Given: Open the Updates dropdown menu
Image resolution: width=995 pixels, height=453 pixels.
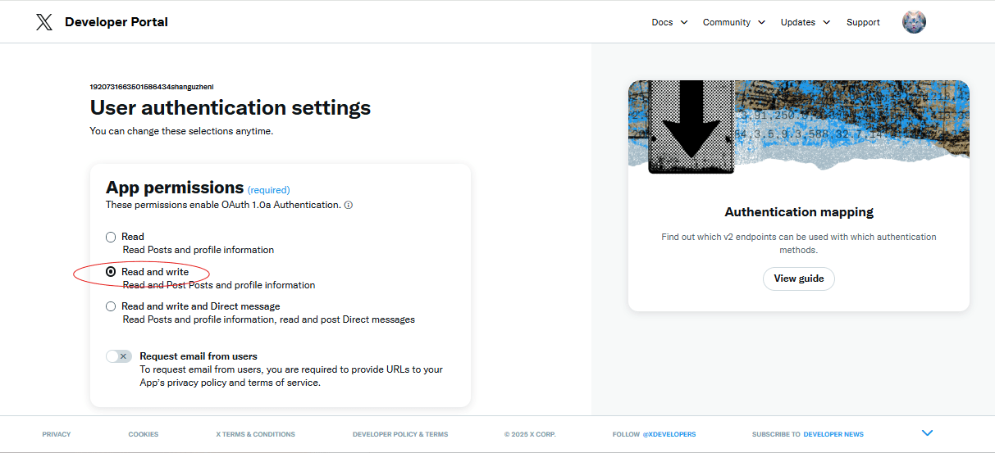Looking at the screenshot, I should [805, 22].
